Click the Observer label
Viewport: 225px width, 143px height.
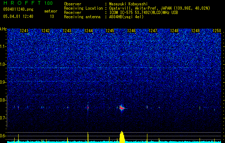coord(73,4)
